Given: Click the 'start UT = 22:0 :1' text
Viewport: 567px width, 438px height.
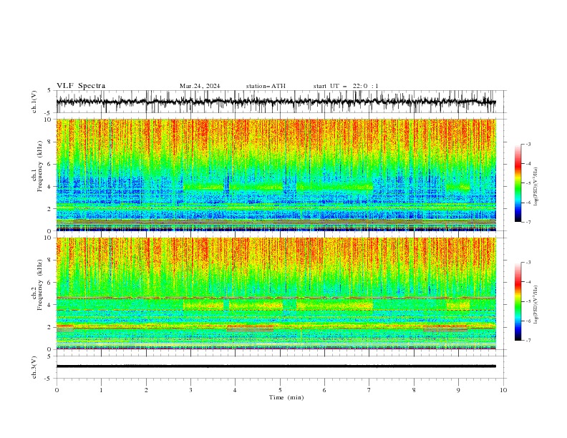Looking at the screenshot, I should click(346, 86).
